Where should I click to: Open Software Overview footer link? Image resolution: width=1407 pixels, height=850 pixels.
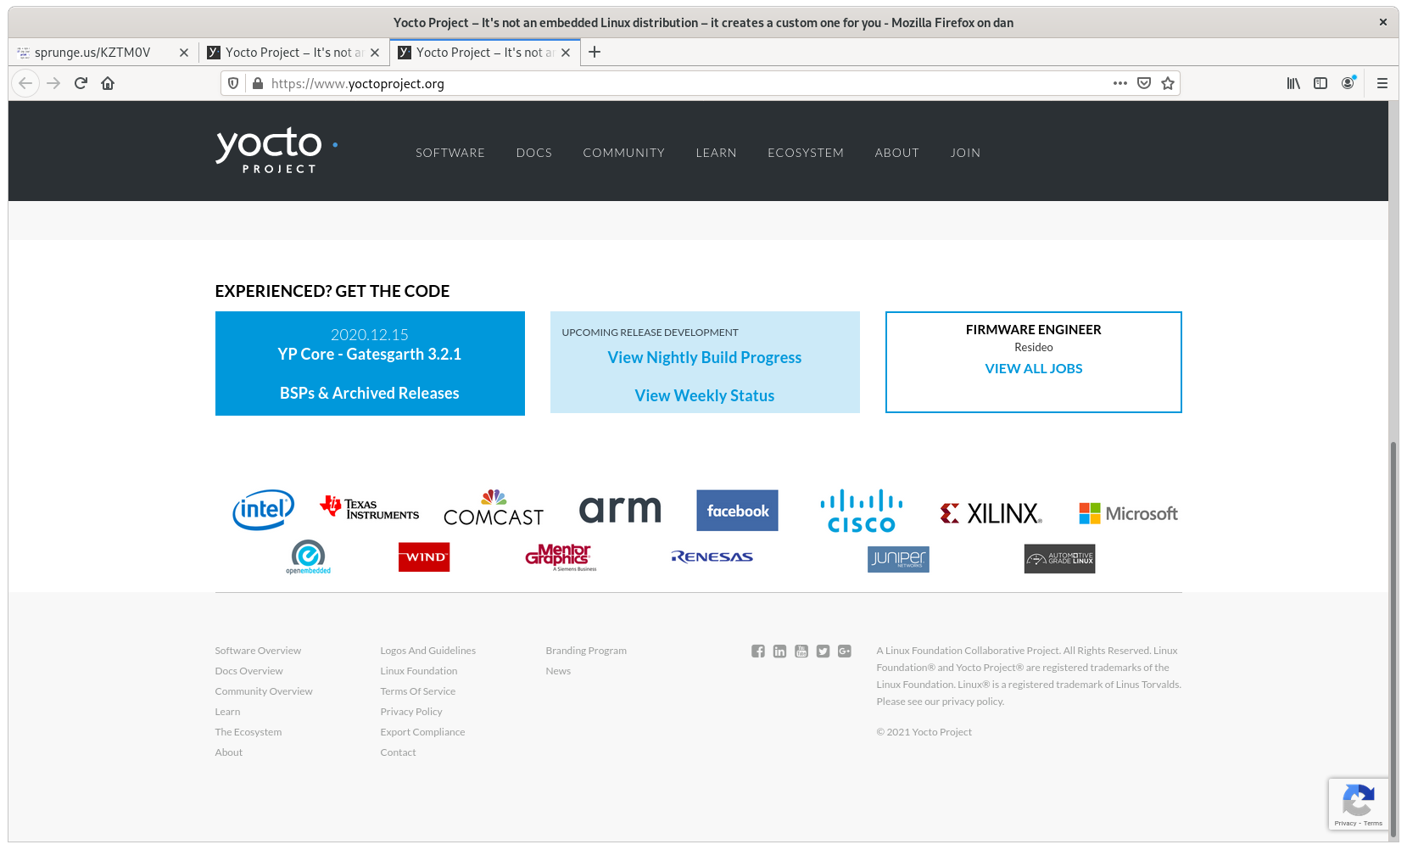[258, 651]
